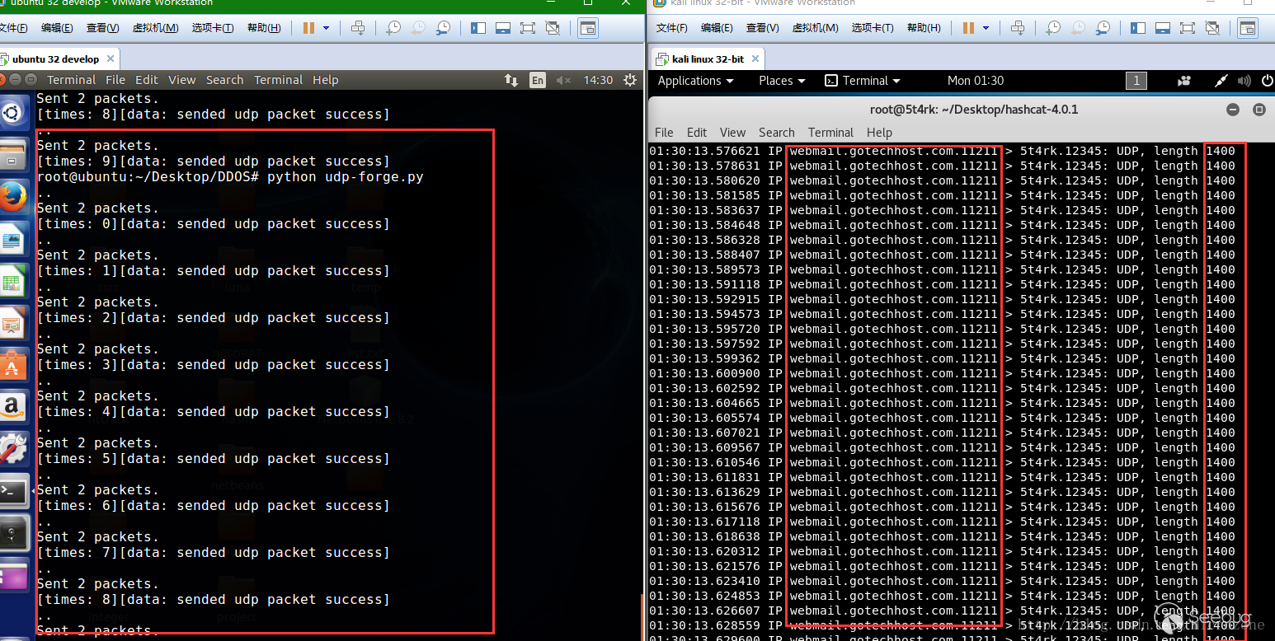Toggle thumbnail bar in kali VMware window

tap(1163, 28)
